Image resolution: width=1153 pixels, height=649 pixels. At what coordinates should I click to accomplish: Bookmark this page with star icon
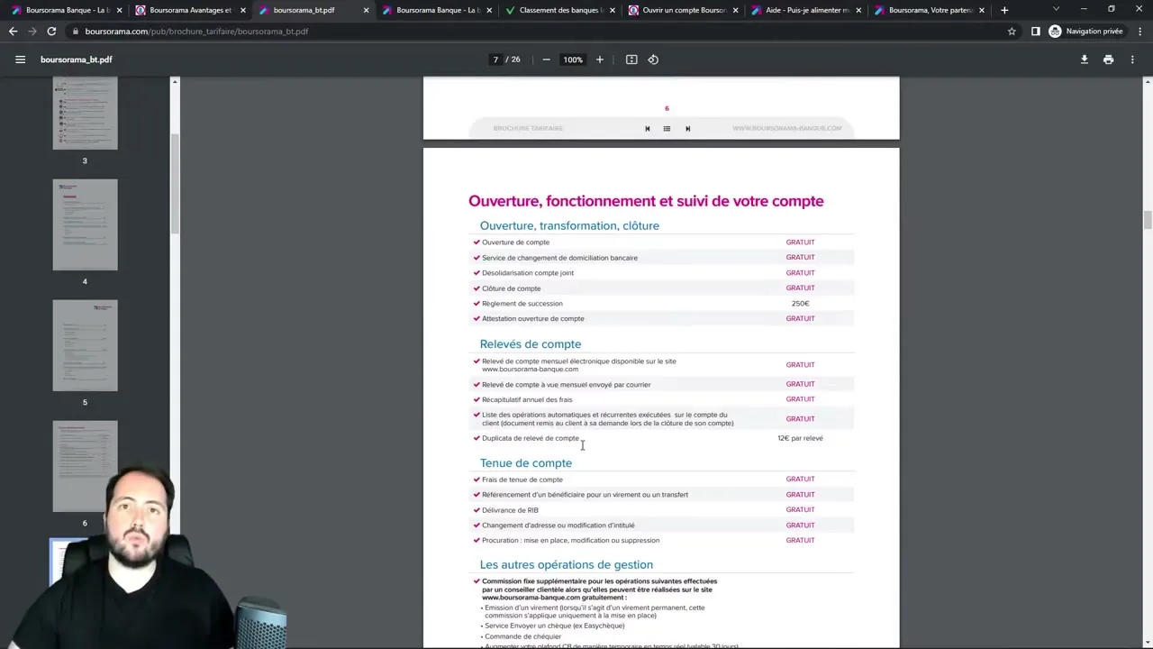[1012, 31]
